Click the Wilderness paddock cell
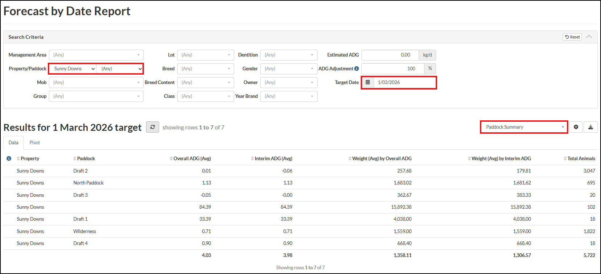The width and height of the screenshot is (601, 274). tap(85, 232)
